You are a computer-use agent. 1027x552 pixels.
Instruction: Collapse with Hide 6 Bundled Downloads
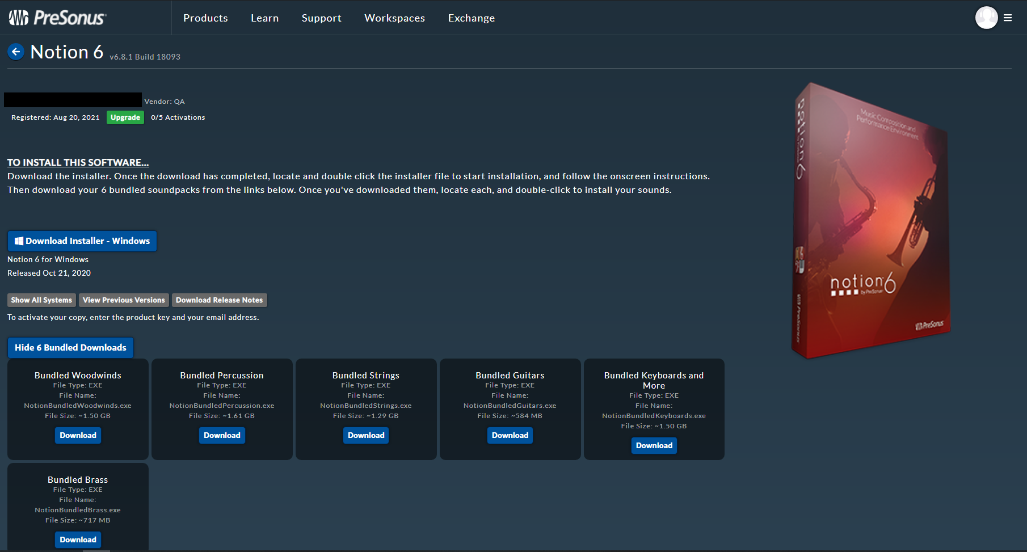[70, 348]
